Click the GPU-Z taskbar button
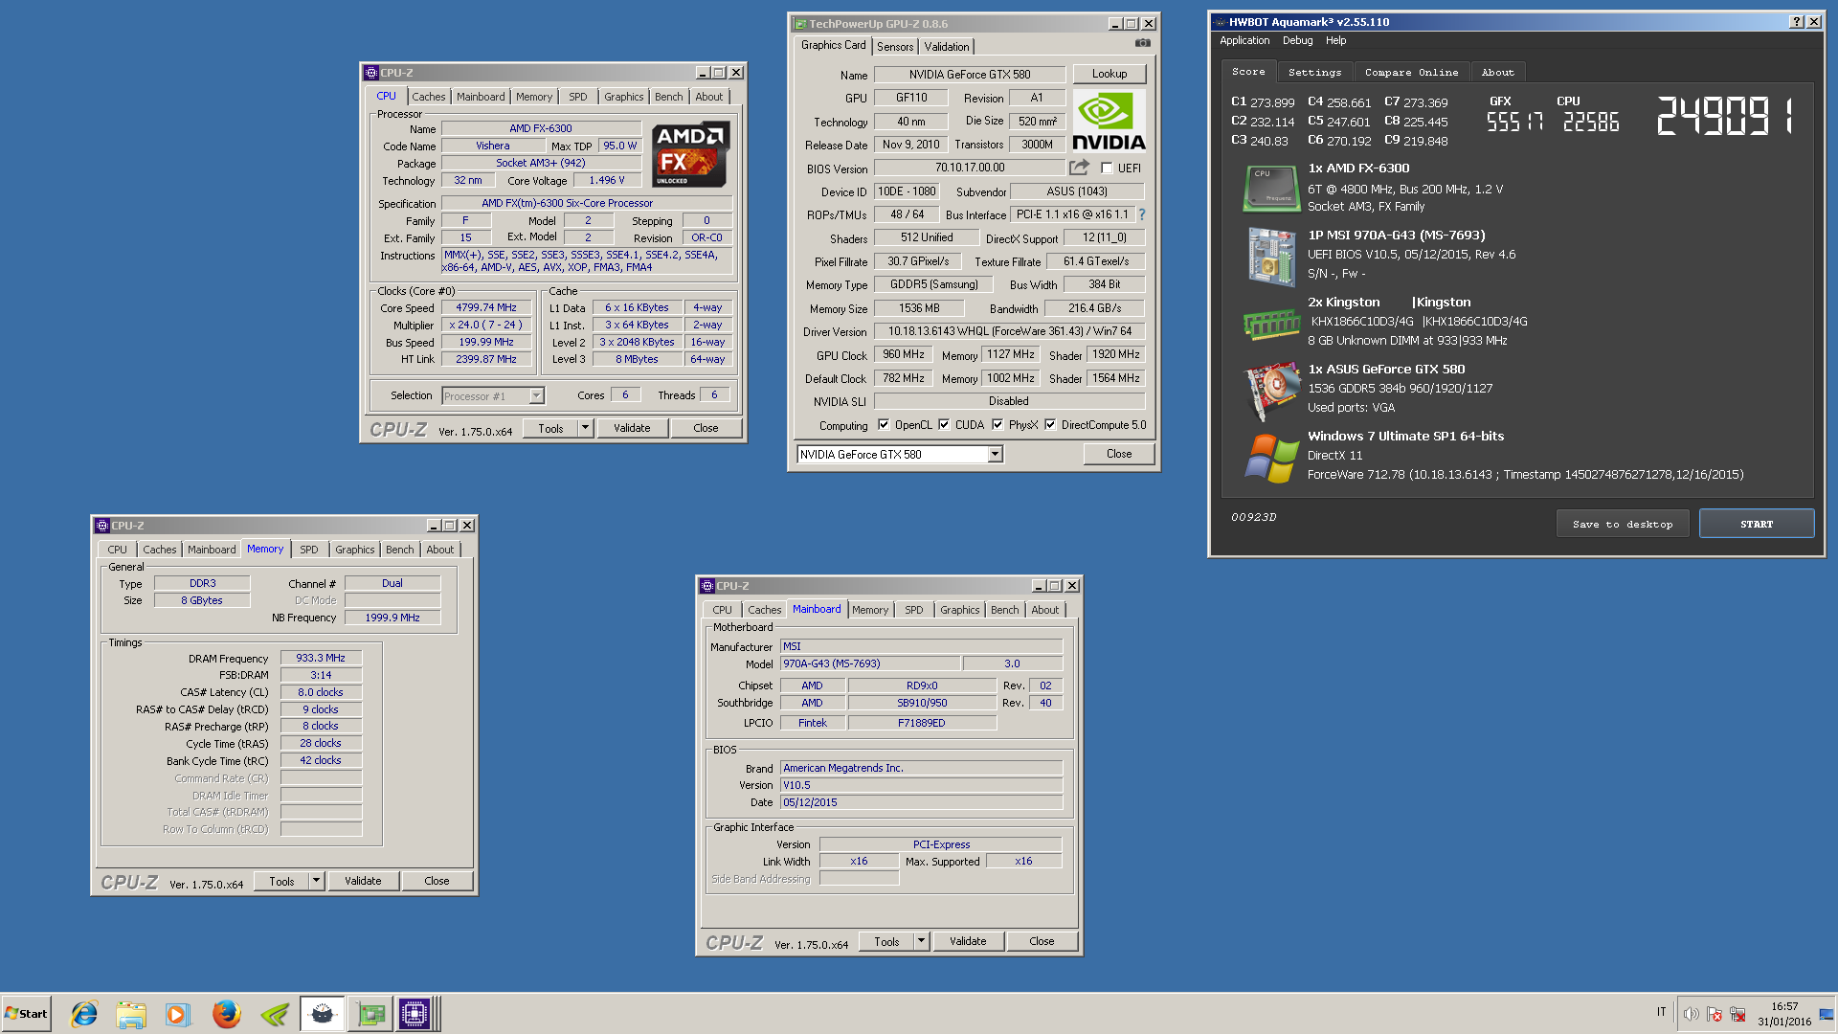The height and width of the screenshot is (1034, 1838). pos(370,1014)
